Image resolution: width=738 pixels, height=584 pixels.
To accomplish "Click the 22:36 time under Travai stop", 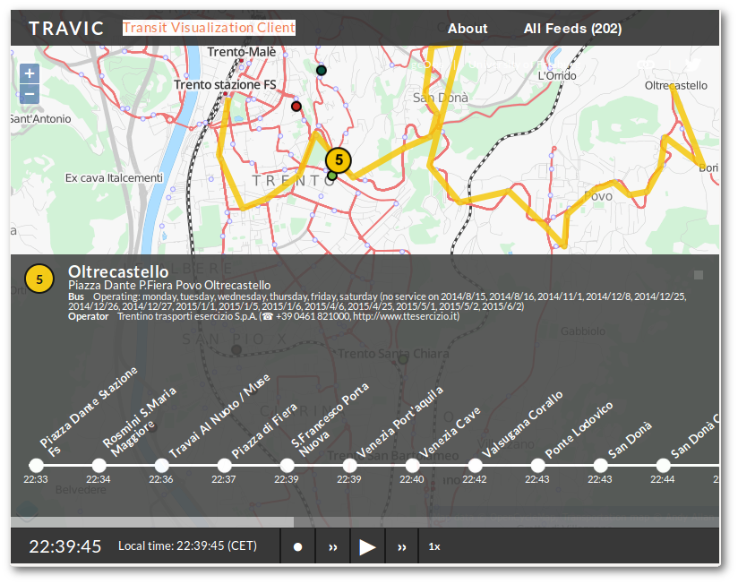I will coord(161,479).
